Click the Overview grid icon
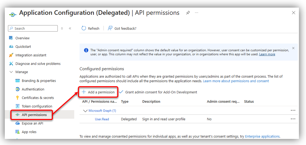This screenshot has width=306, height=145. (x=11, y=38)
